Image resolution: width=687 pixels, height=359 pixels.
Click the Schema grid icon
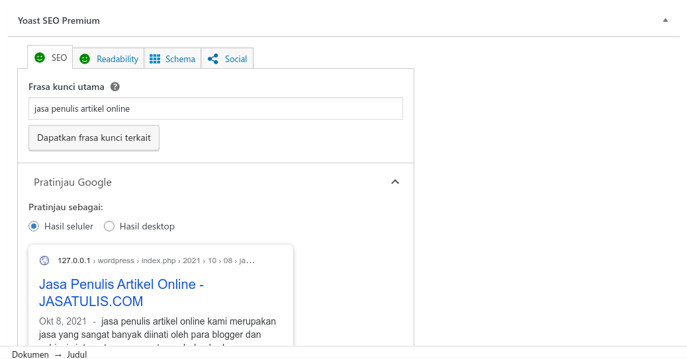(155, 59)
